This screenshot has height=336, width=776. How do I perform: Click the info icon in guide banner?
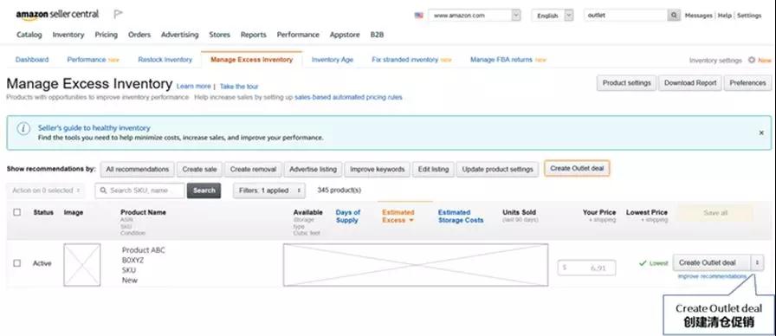point(23,129)
